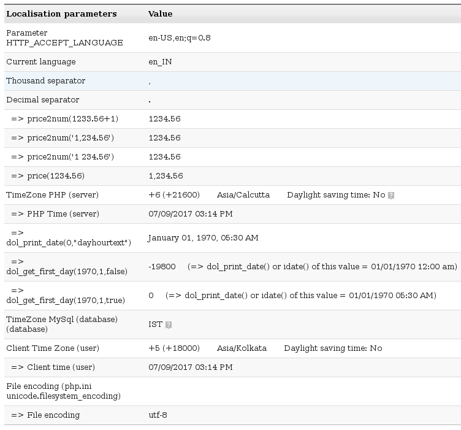Click the -19800 first day value
The height and width of the screenshot is (430, 461).
(x=162, y=267)
